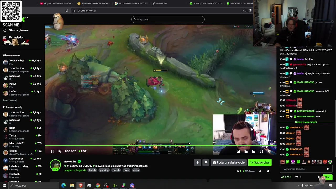336x189 pixels.
Task: Switch to adamcy Watch the VOD tab
Action: click(x=206, y=3)
